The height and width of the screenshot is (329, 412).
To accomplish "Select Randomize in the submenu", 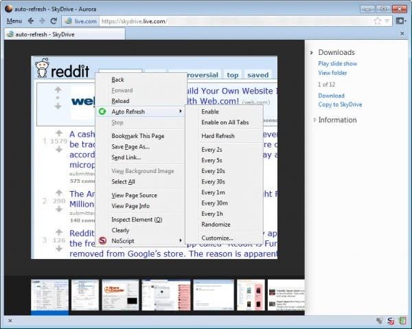I will [x=216, y=225].
